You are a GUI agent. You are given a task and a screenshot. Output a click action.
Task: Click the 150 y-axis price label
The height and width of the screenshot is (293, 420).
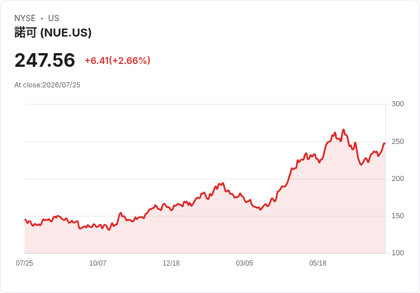398,216
